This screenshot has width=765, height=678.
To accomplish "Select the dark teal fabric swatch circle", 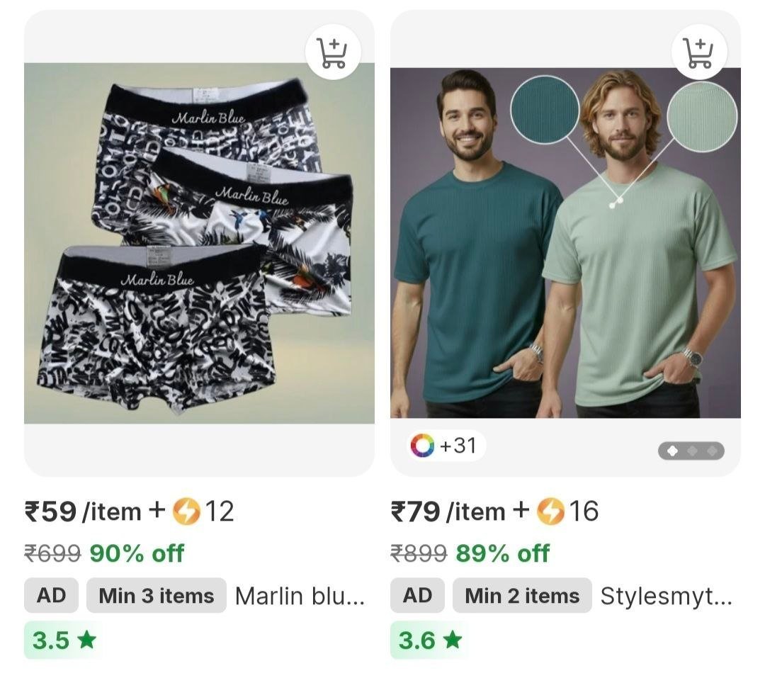I will coord(545,109).
